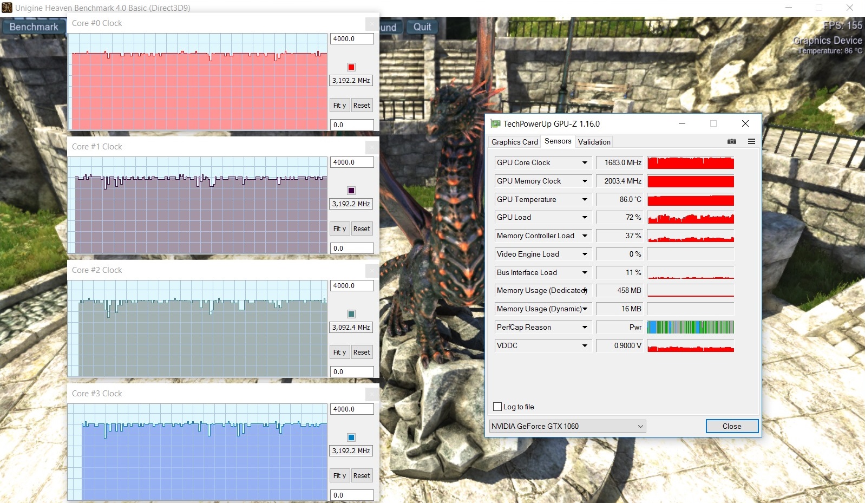
Task: Open the GPU-Z hamburger menu icon
Action: point(751,141)
